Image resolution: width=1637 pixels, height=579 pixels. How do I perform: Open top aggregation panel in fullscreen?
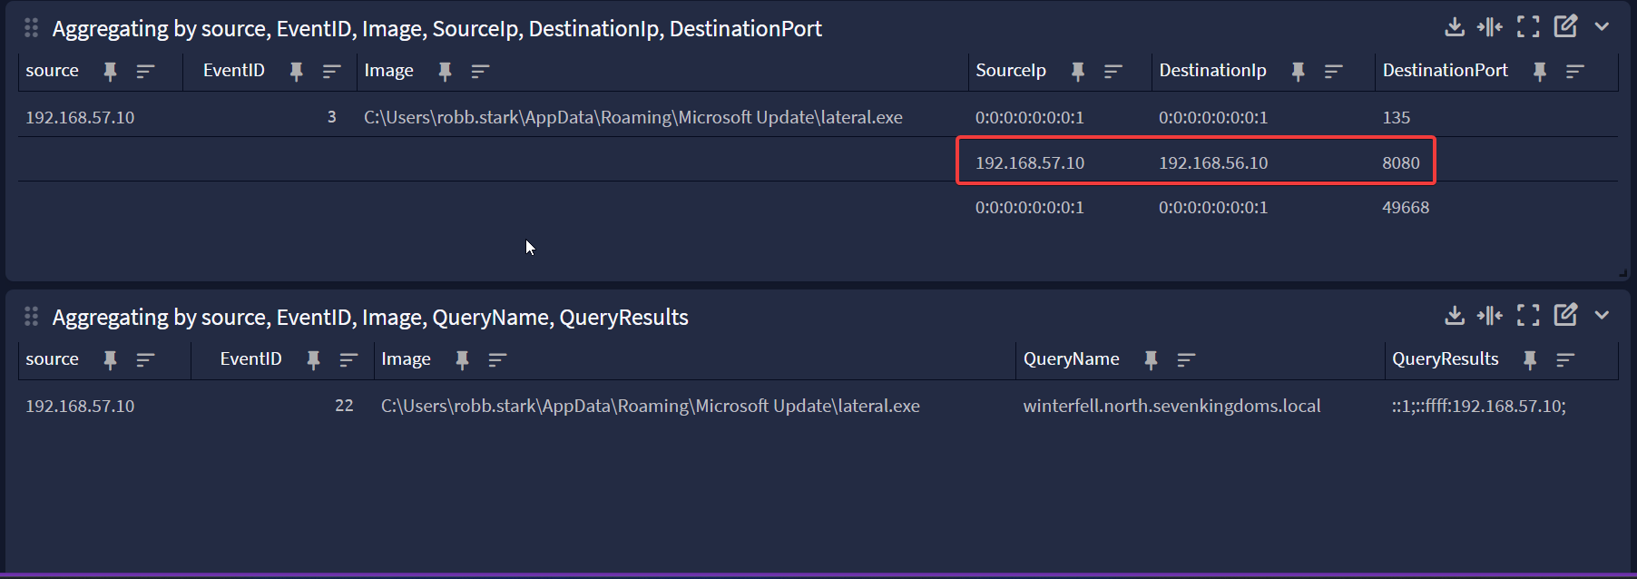[1528, 27]
